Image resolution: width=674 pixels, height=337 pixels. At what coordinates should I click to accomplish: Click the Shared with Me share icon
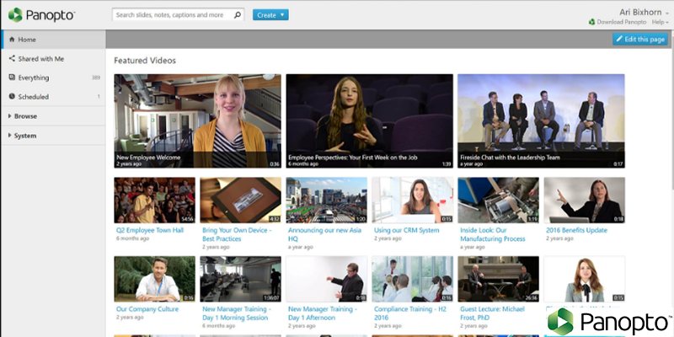(12, 59)
